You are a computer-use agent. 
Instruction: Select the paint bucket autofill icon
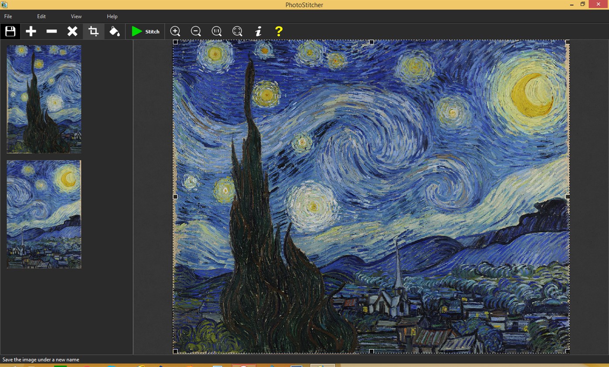point(114,31)
